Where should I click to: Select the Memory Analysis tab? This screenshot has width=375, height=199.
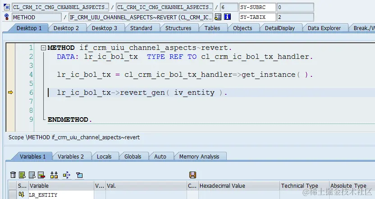point(199,157)
